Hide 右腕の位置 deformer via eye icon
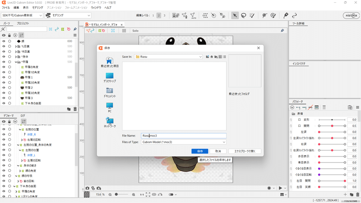This screenshot has height=203, width=361. click(x=4, y=129)
